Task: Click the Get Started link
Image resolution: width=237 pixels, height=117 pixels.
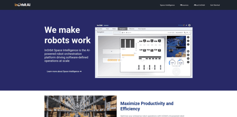Action: (x=215, y=5)
